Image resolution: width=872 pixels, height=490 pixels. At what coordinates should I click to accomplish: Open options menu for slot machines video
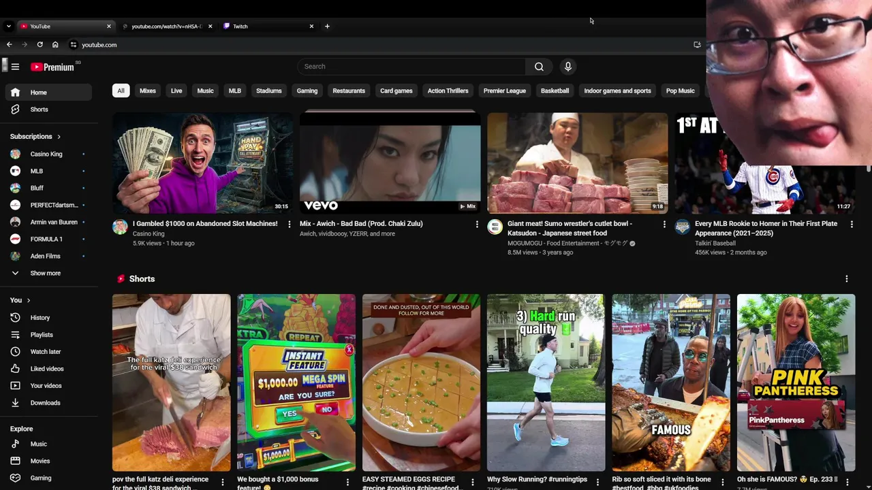[290, 224]
